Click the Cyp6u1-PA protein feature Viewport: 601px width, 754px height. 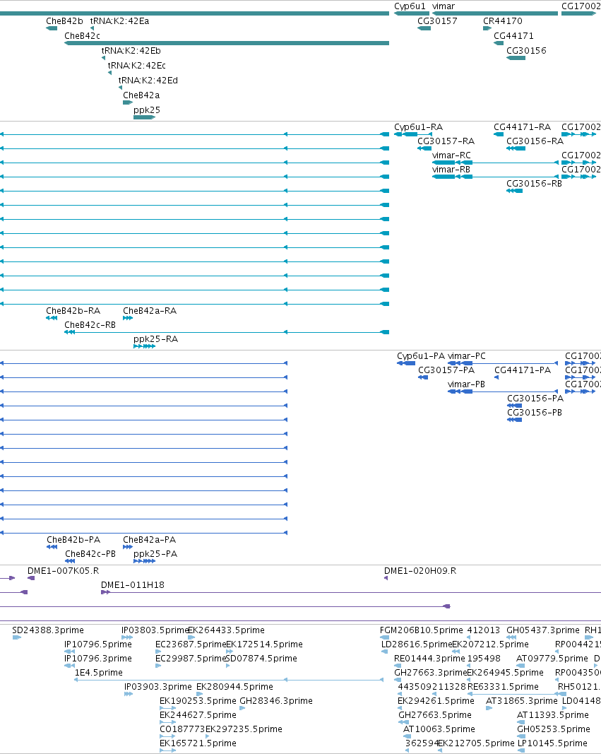pos(406,363)
